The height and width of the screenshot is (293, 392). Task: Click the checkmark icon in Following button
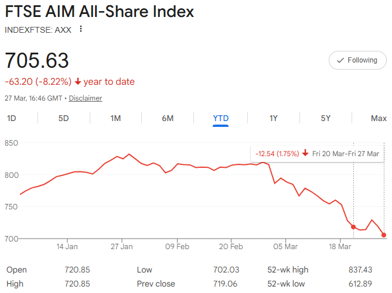click(340, 60)
